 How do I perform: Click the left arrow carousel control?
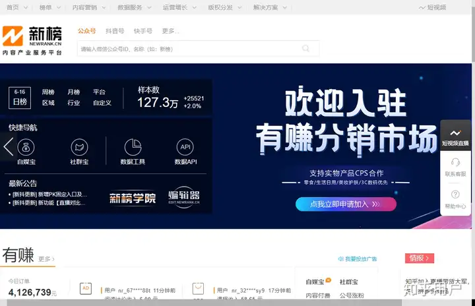pos(9,146)
